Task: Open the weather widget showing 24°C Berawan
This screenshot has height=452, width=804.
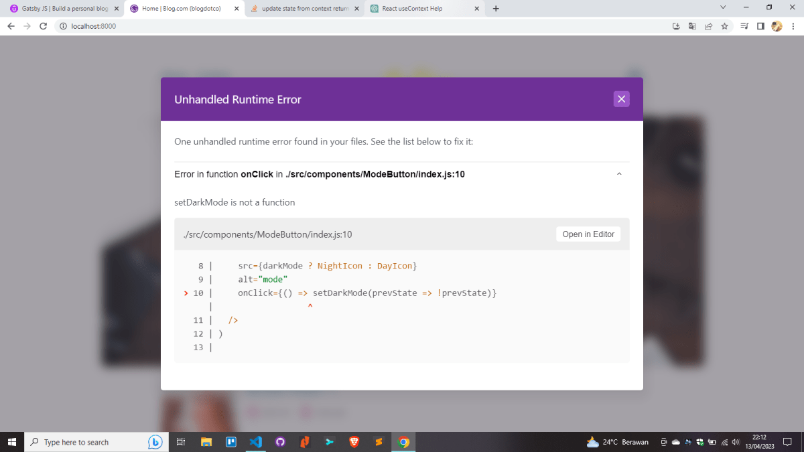Action: pos(617,442)
